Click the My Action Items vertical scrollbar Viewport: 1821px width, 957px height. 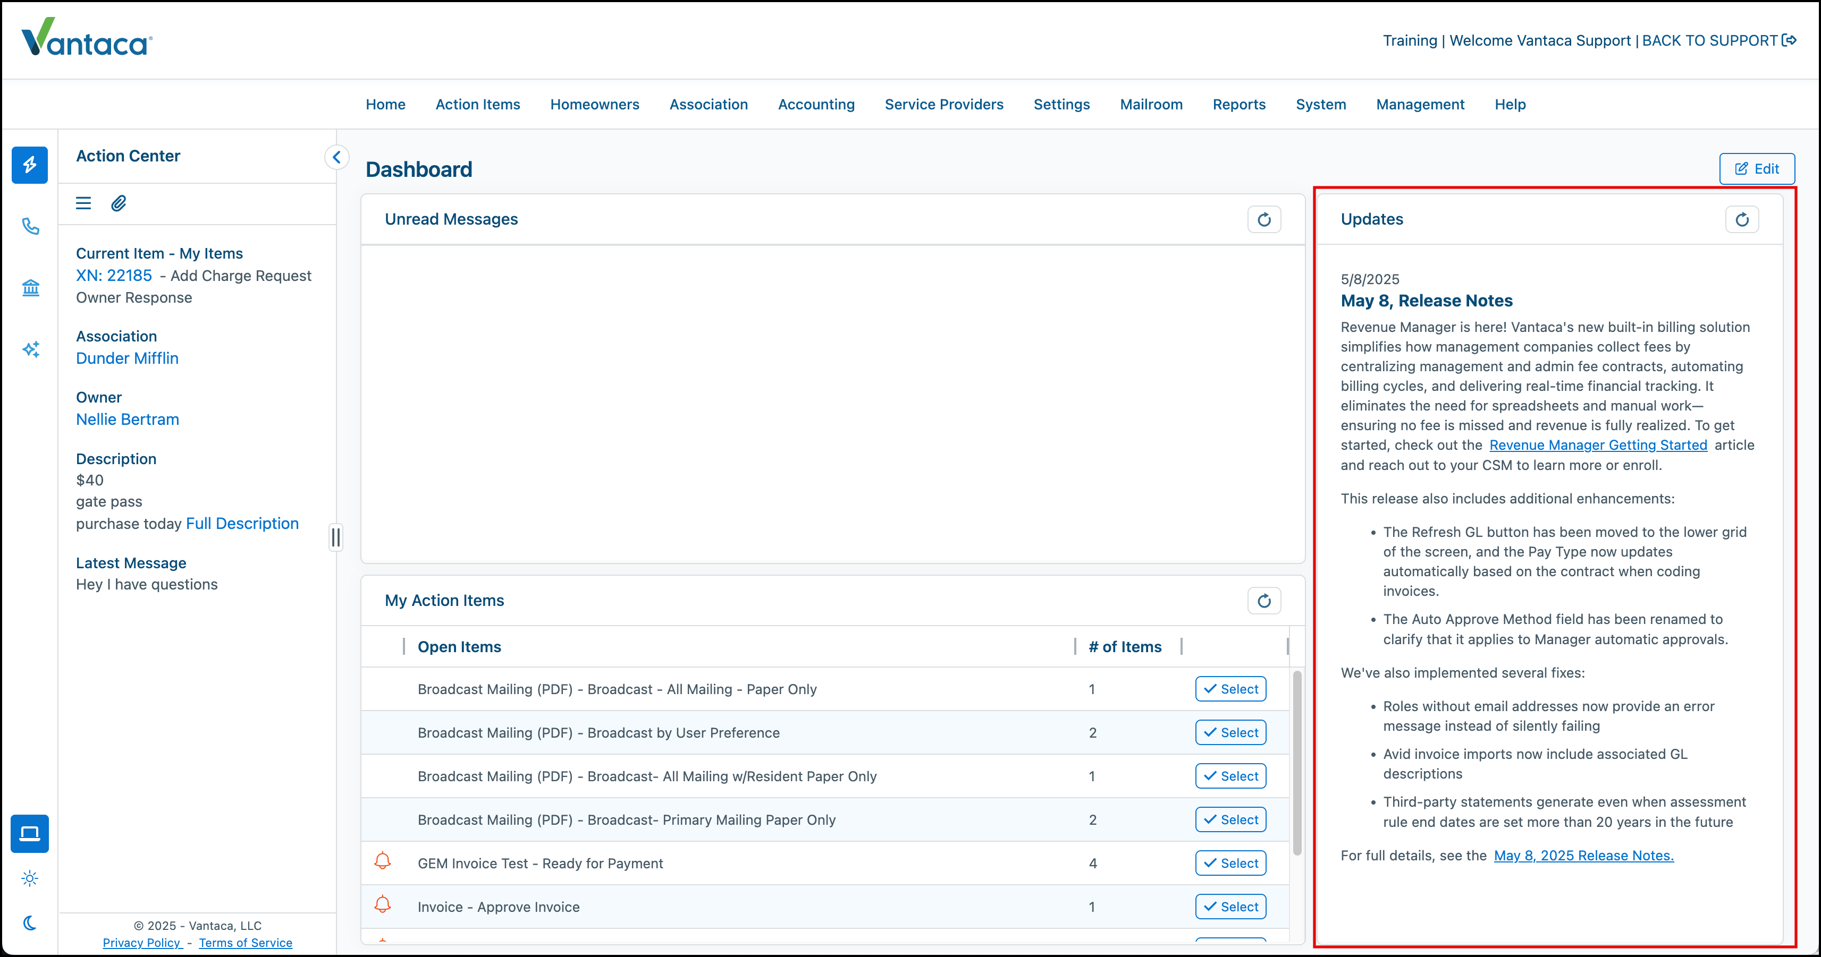(1297, 763)
